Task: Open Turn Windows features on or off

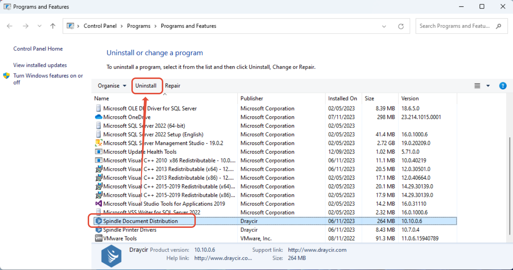Action: (x=48, y=79)
